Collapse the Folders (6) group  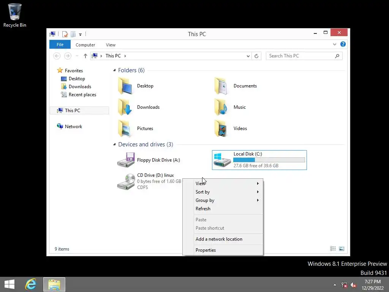(x=114, y=70)
